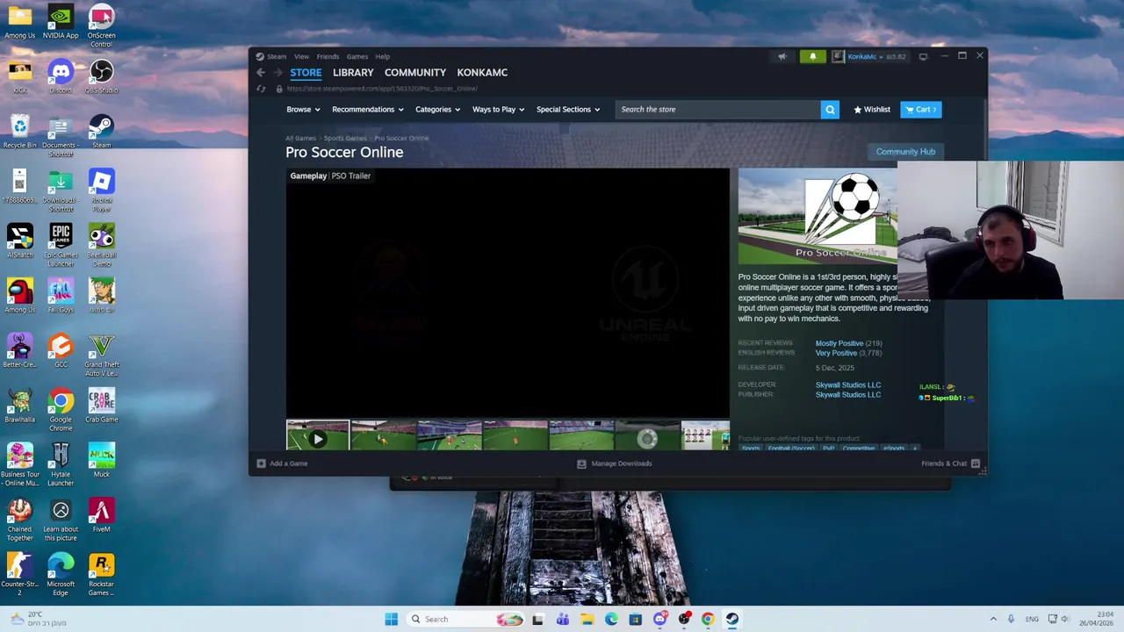1124x632 pixels.
Task: Open the Community Hub button
Action: click(905, 152)
